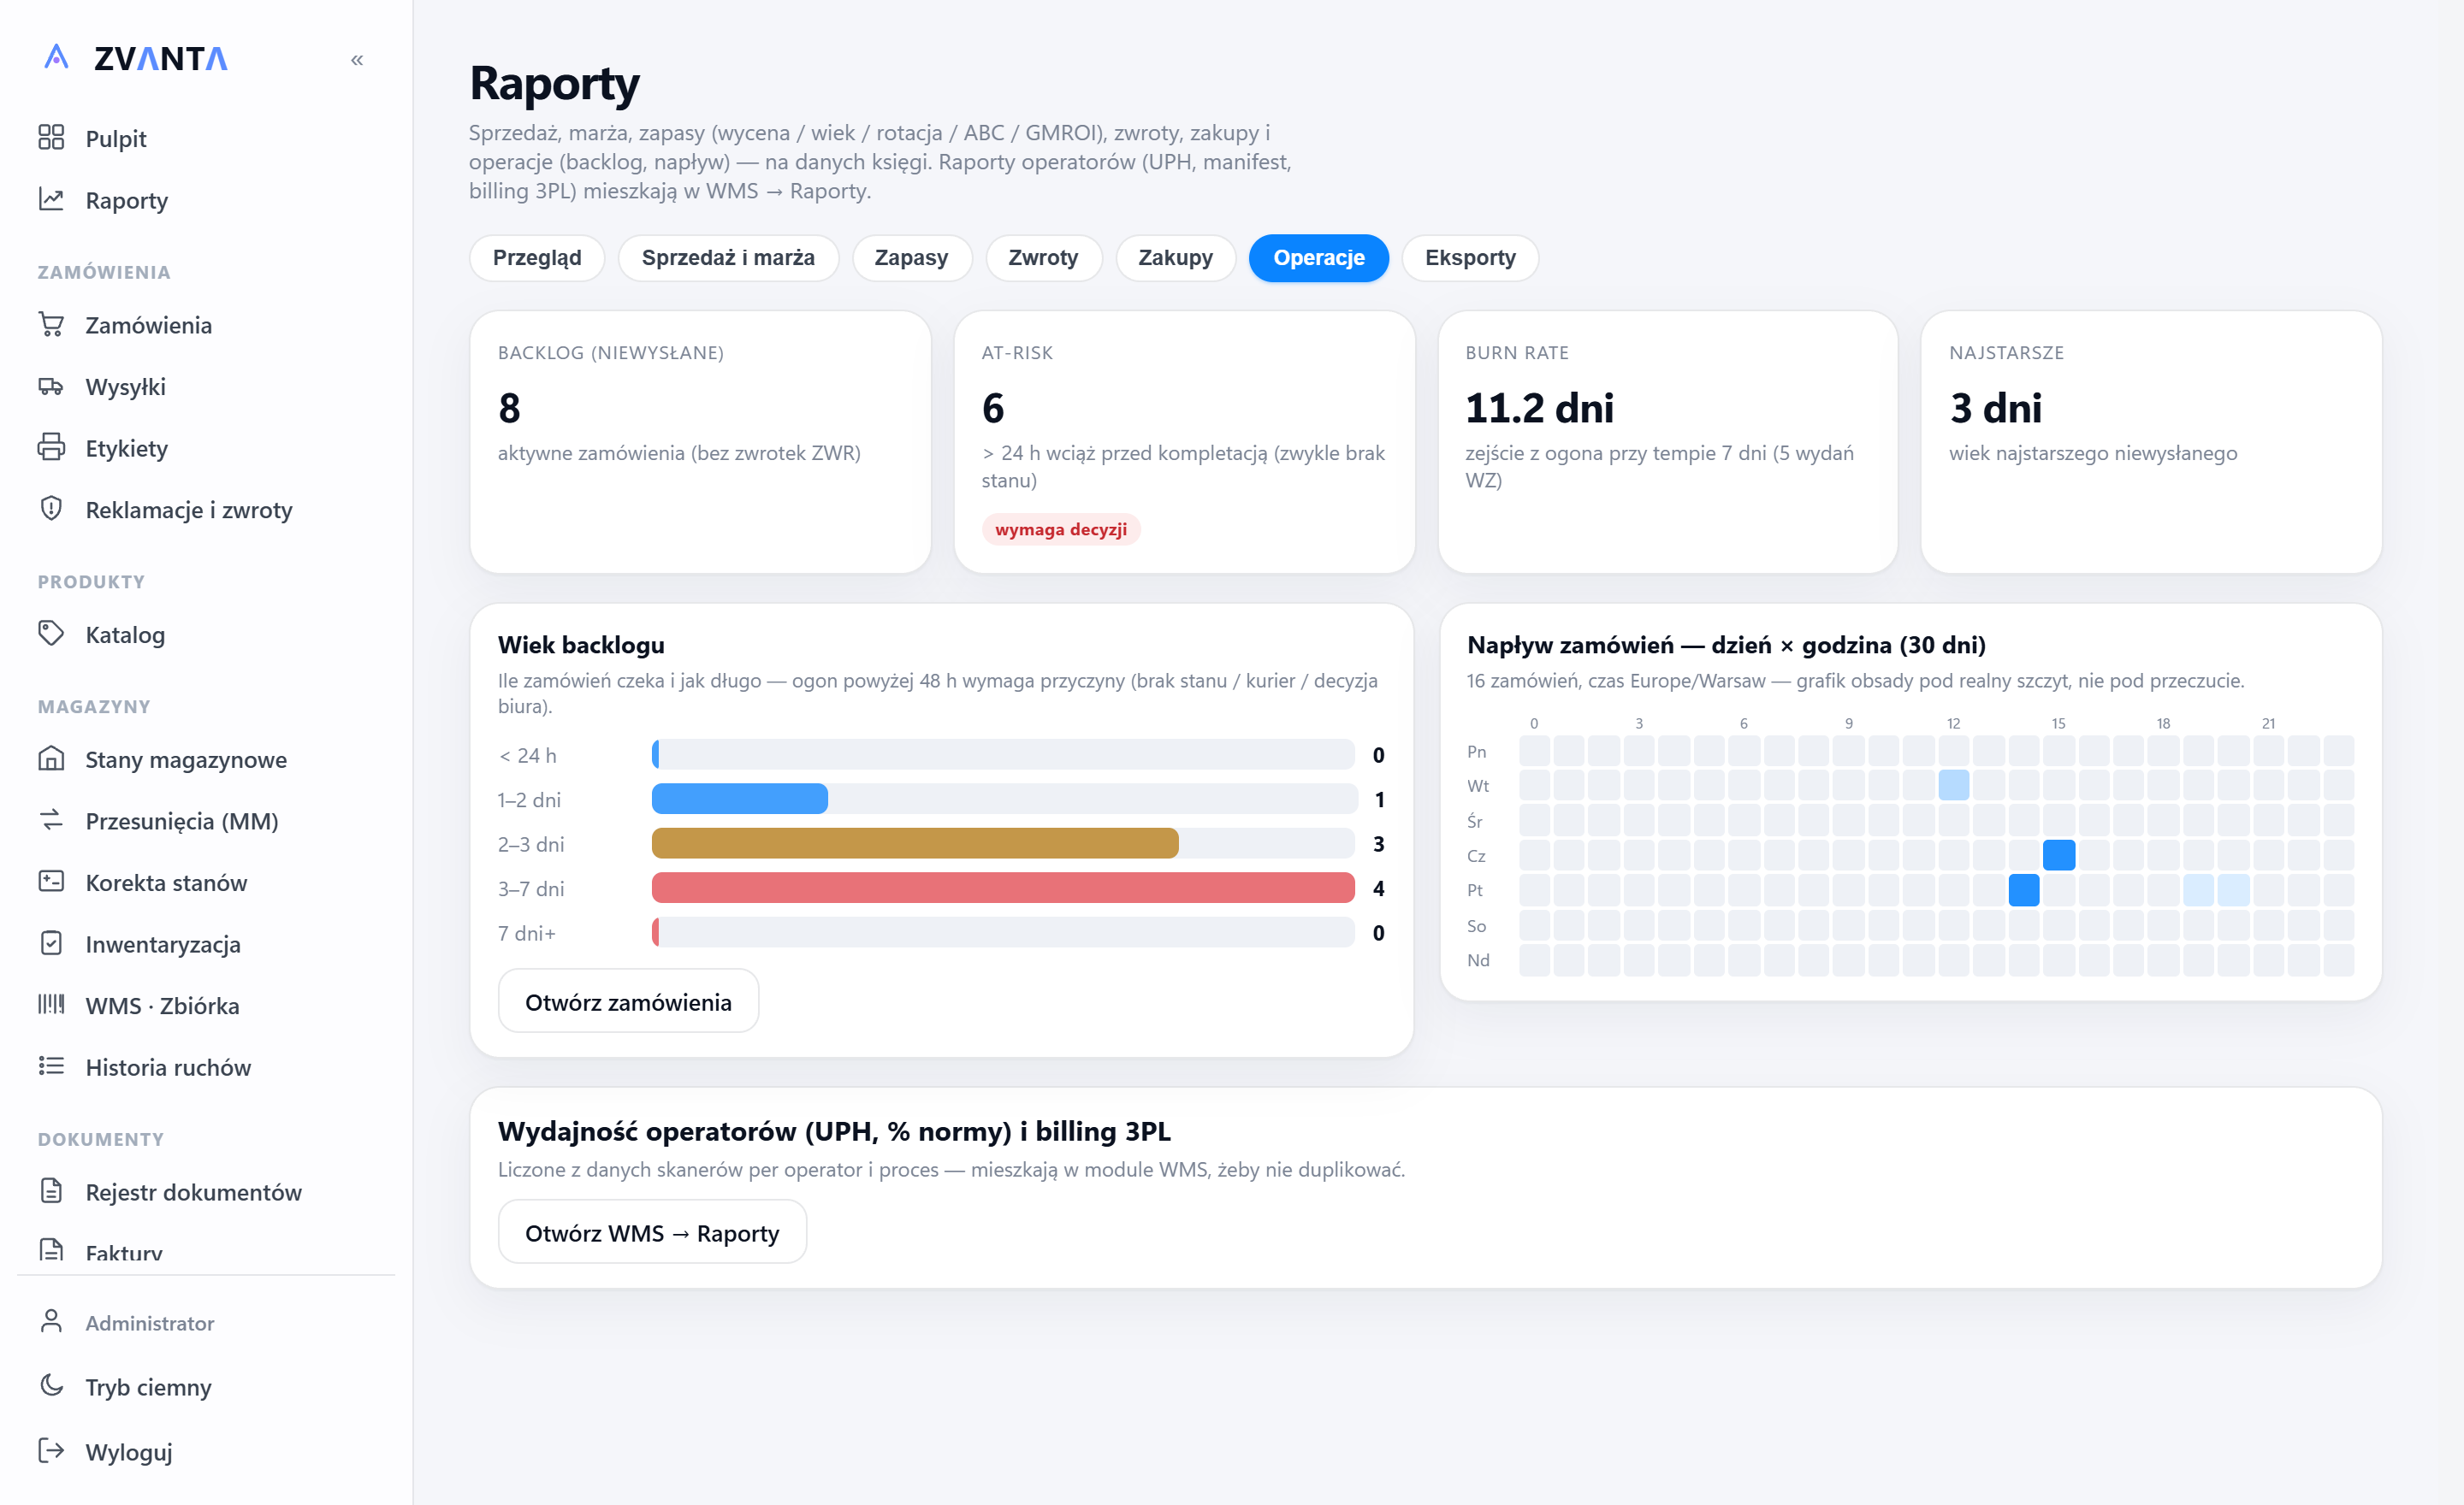Log out using the Wyloguj icon
This screenshot has height=1505, width=2464.
click(51, 1451)
